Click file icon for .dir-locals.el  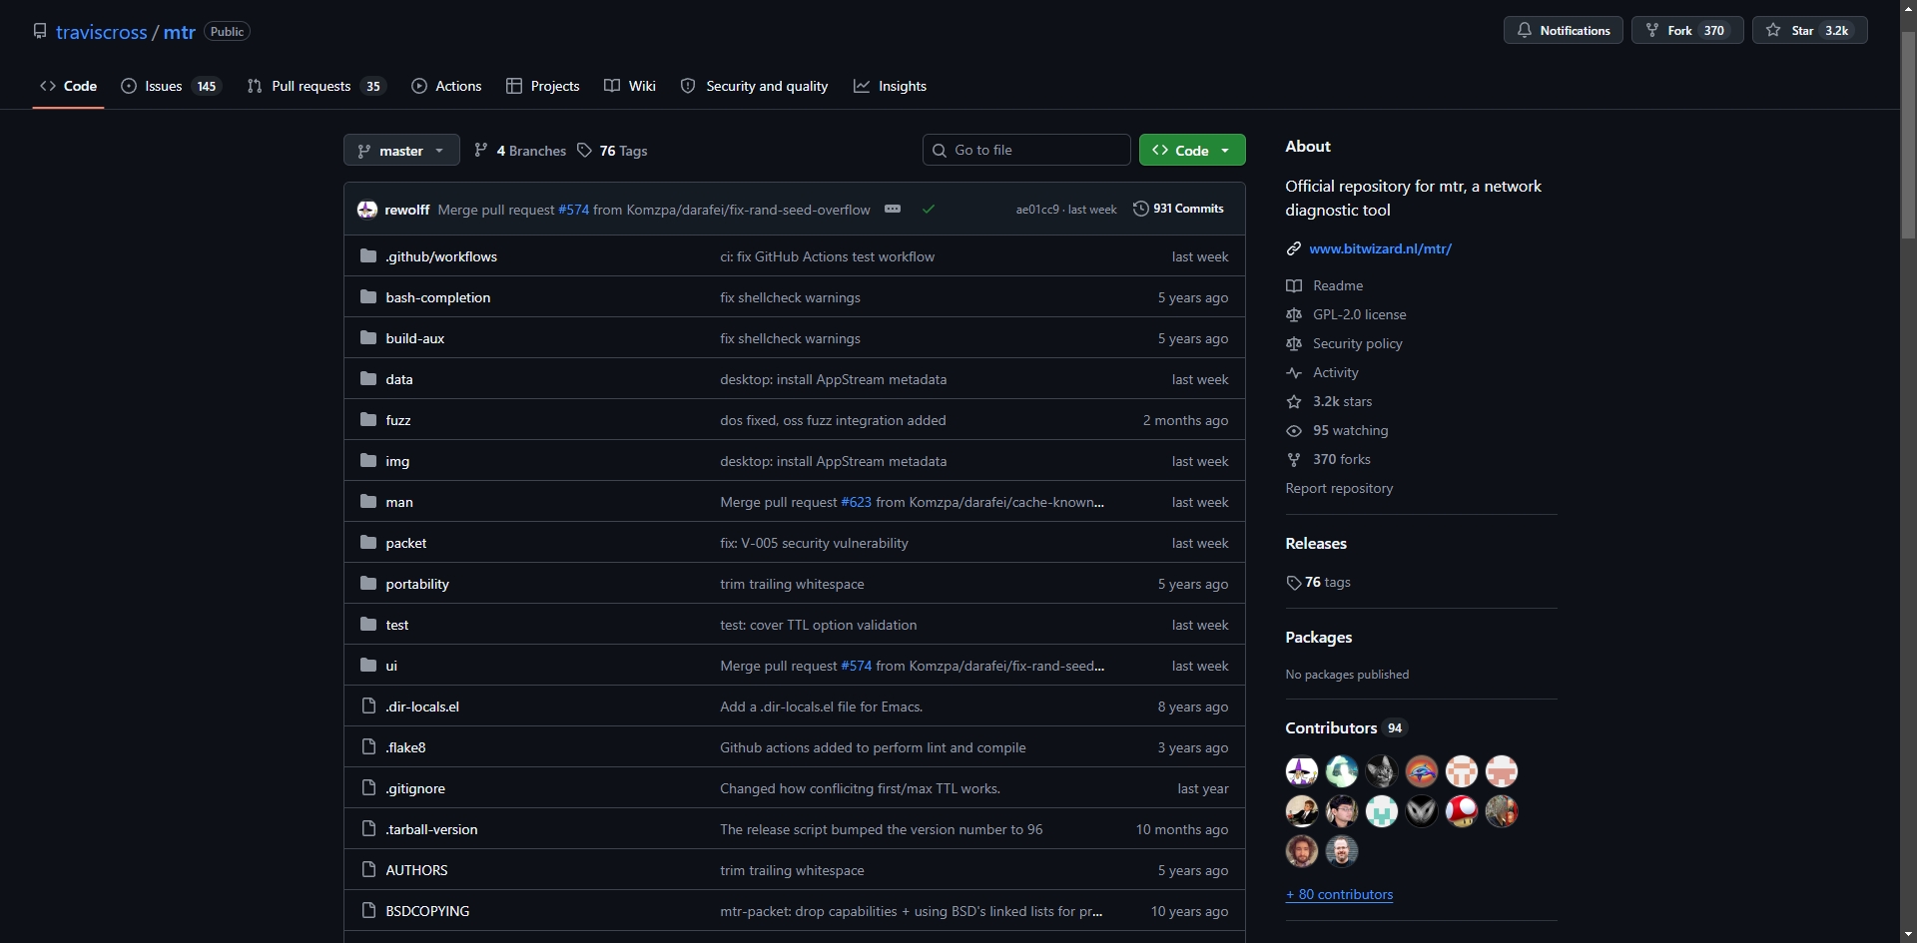click(368, 707)
